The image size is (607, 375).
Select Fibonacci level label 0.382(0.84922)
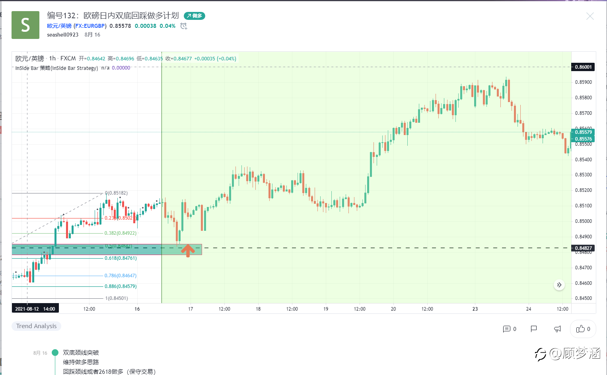coord(121,233)
